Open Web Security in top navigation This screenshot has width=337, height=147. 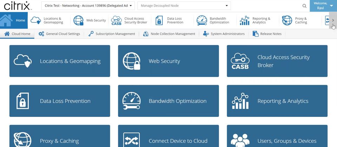[90, 20]
